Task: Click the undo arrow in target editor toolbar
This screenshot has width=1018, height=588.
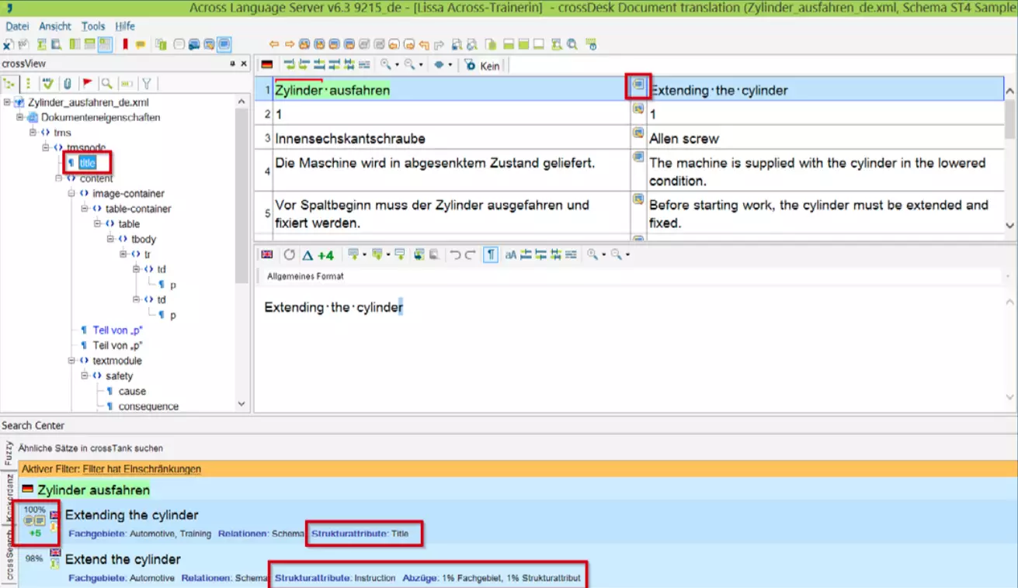Action: 455,254
